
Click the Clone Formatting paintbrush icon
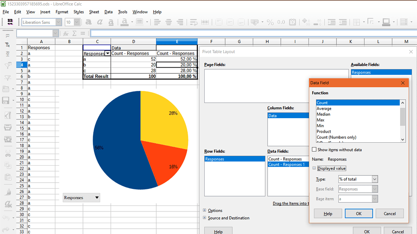8,192
